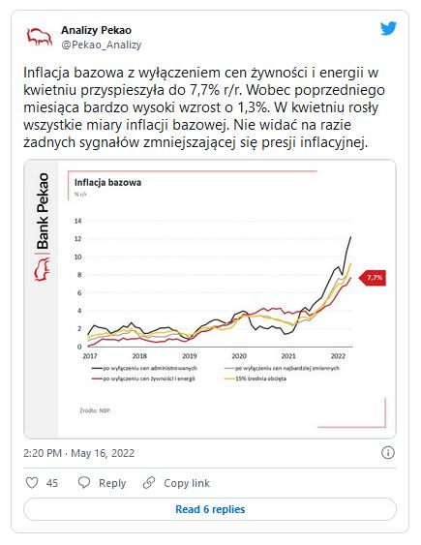Open the 2:20 PM May 16, 2022 timestamp
Screen dimensions: 421x545
78,453
